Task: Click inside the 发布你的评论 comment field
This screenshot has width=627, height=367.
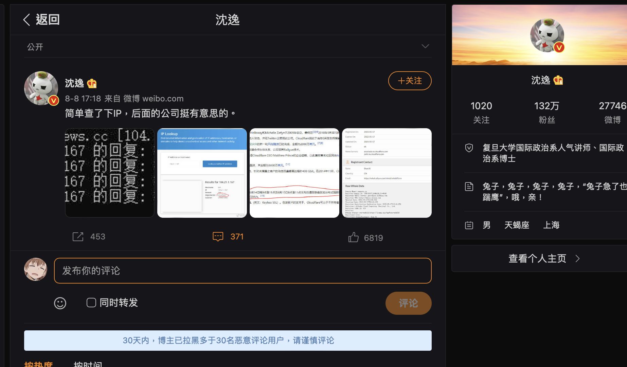Action: [243, 271]
